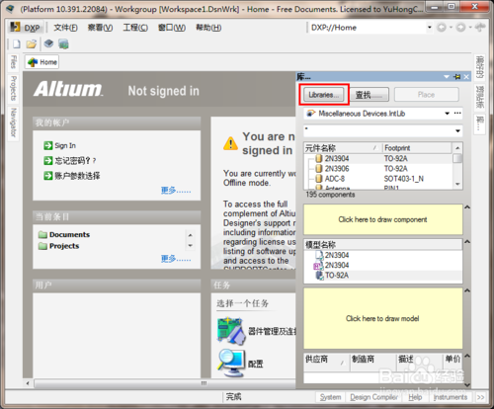Click the Sign In link
Image resolution: width=494 pixels, height=409 pixels.
(x=65, y=145)
